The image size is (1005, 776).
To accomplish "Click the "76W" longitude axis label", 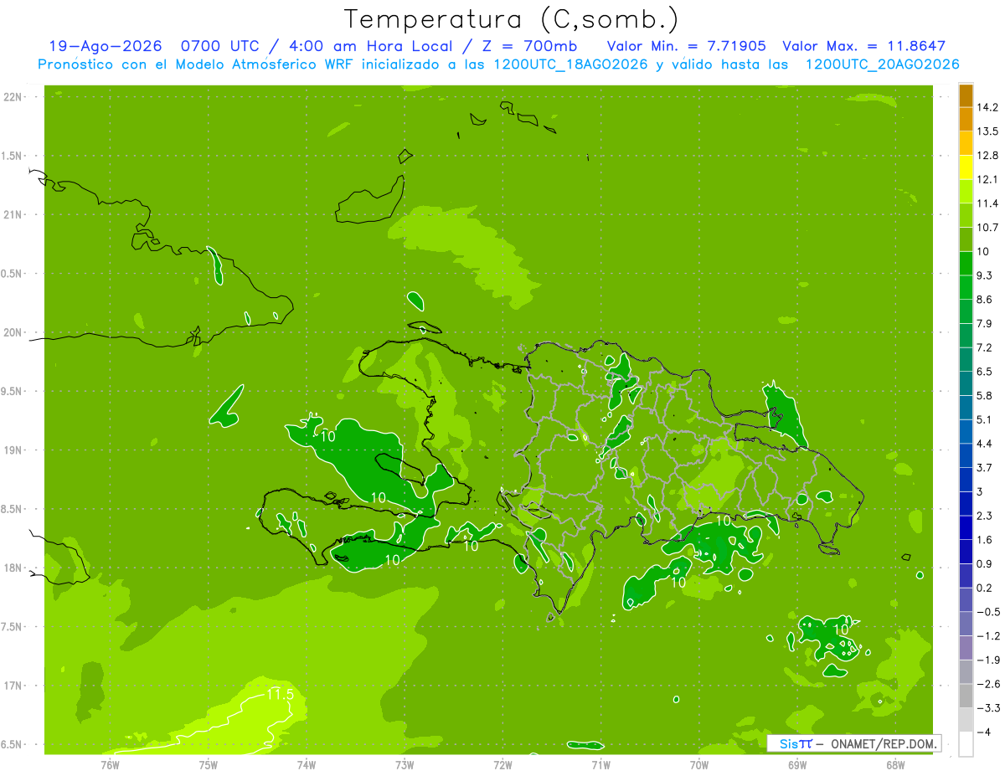I will (110, 764).
